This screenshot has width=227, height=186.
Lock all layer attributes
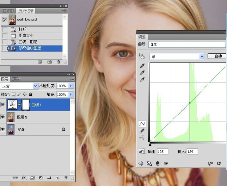(30, 94)
